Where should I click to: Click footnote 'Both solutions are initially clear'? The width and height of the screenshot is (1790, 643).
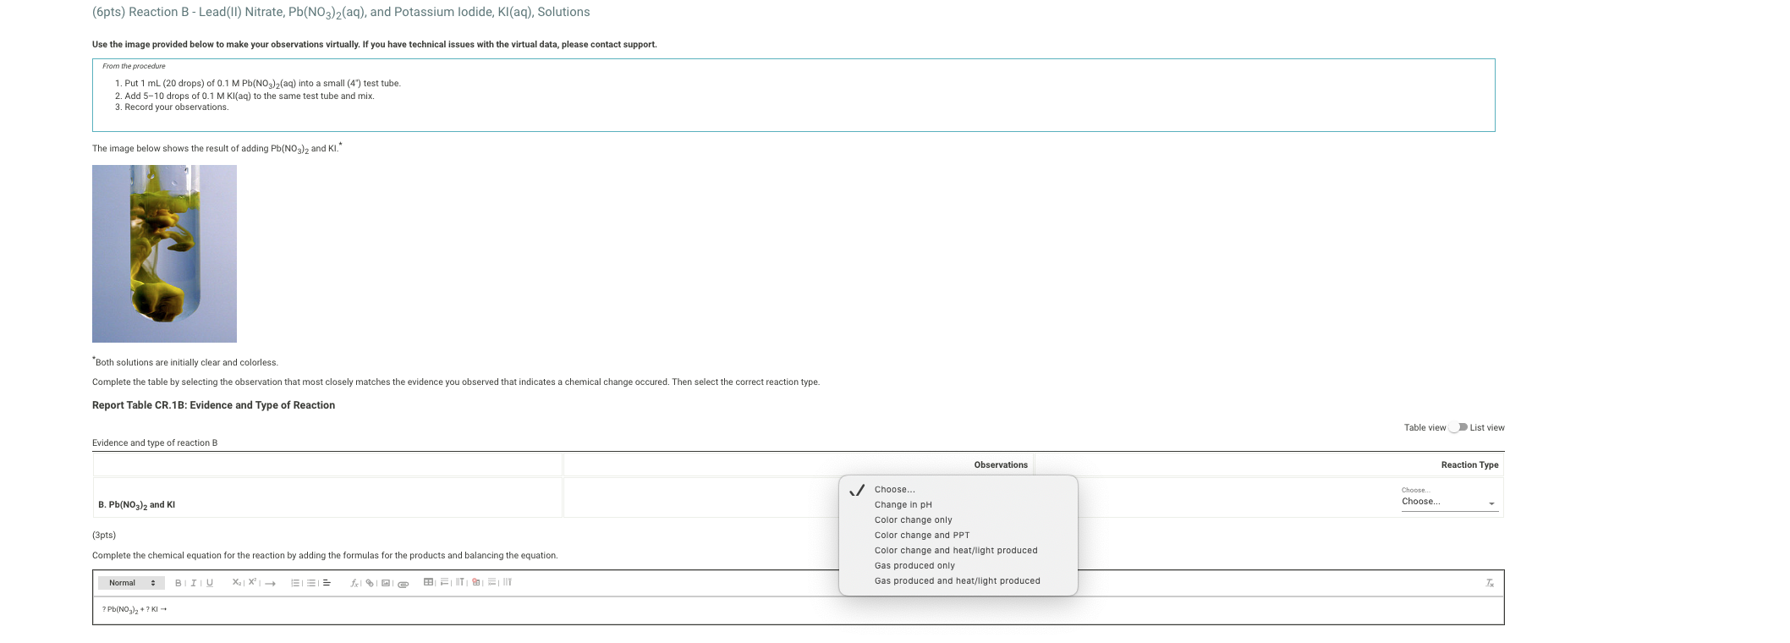click(185, 362)
